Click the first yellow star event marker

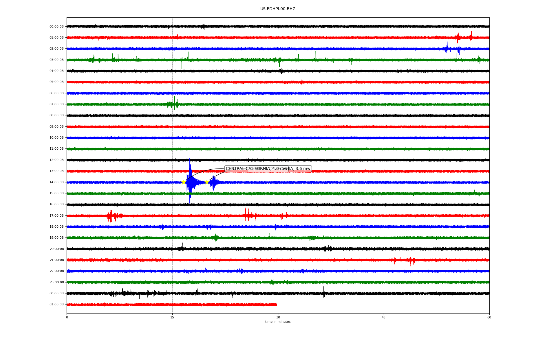click(184, 182)
